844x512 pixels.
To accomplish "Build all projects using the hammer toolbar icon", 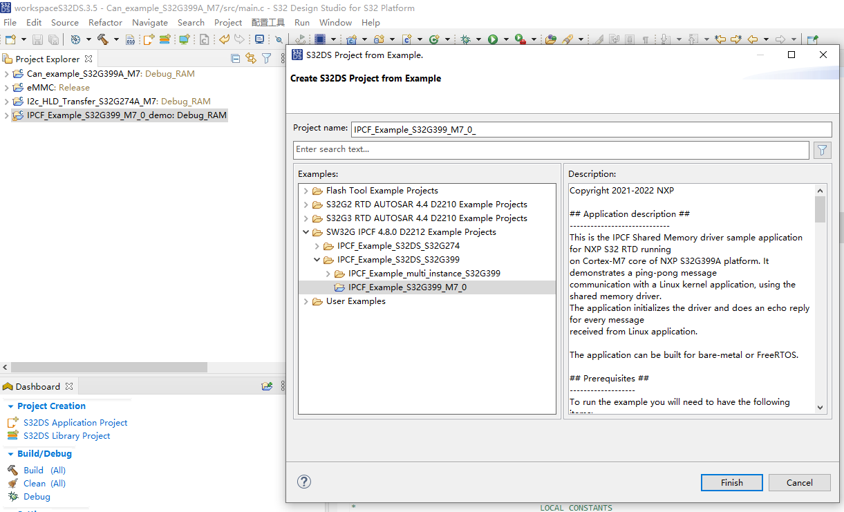I will pos(104,39).
